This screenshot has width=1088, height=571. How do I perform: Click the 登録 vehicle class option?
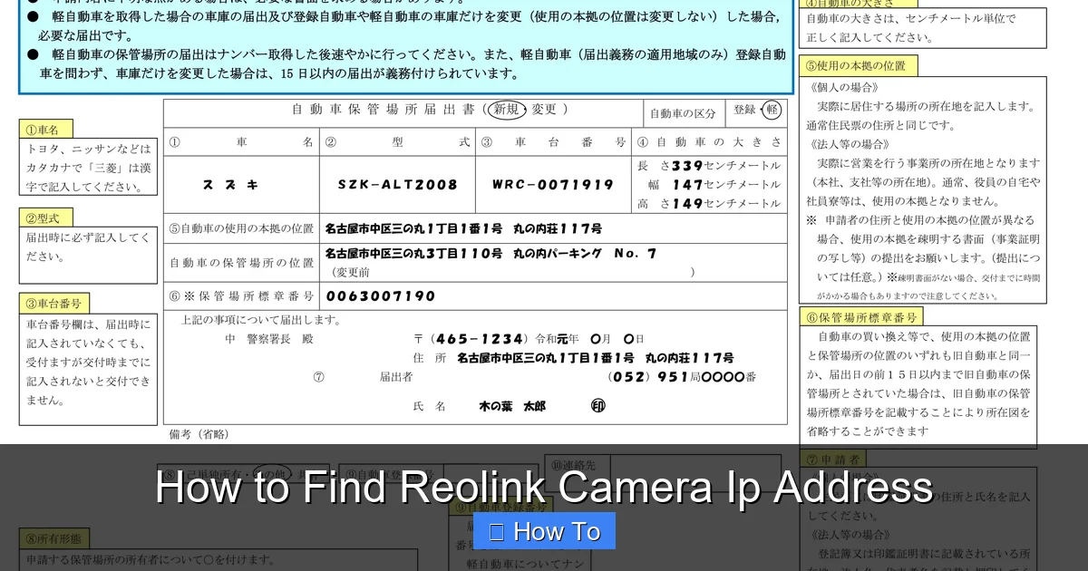(744, 110)
